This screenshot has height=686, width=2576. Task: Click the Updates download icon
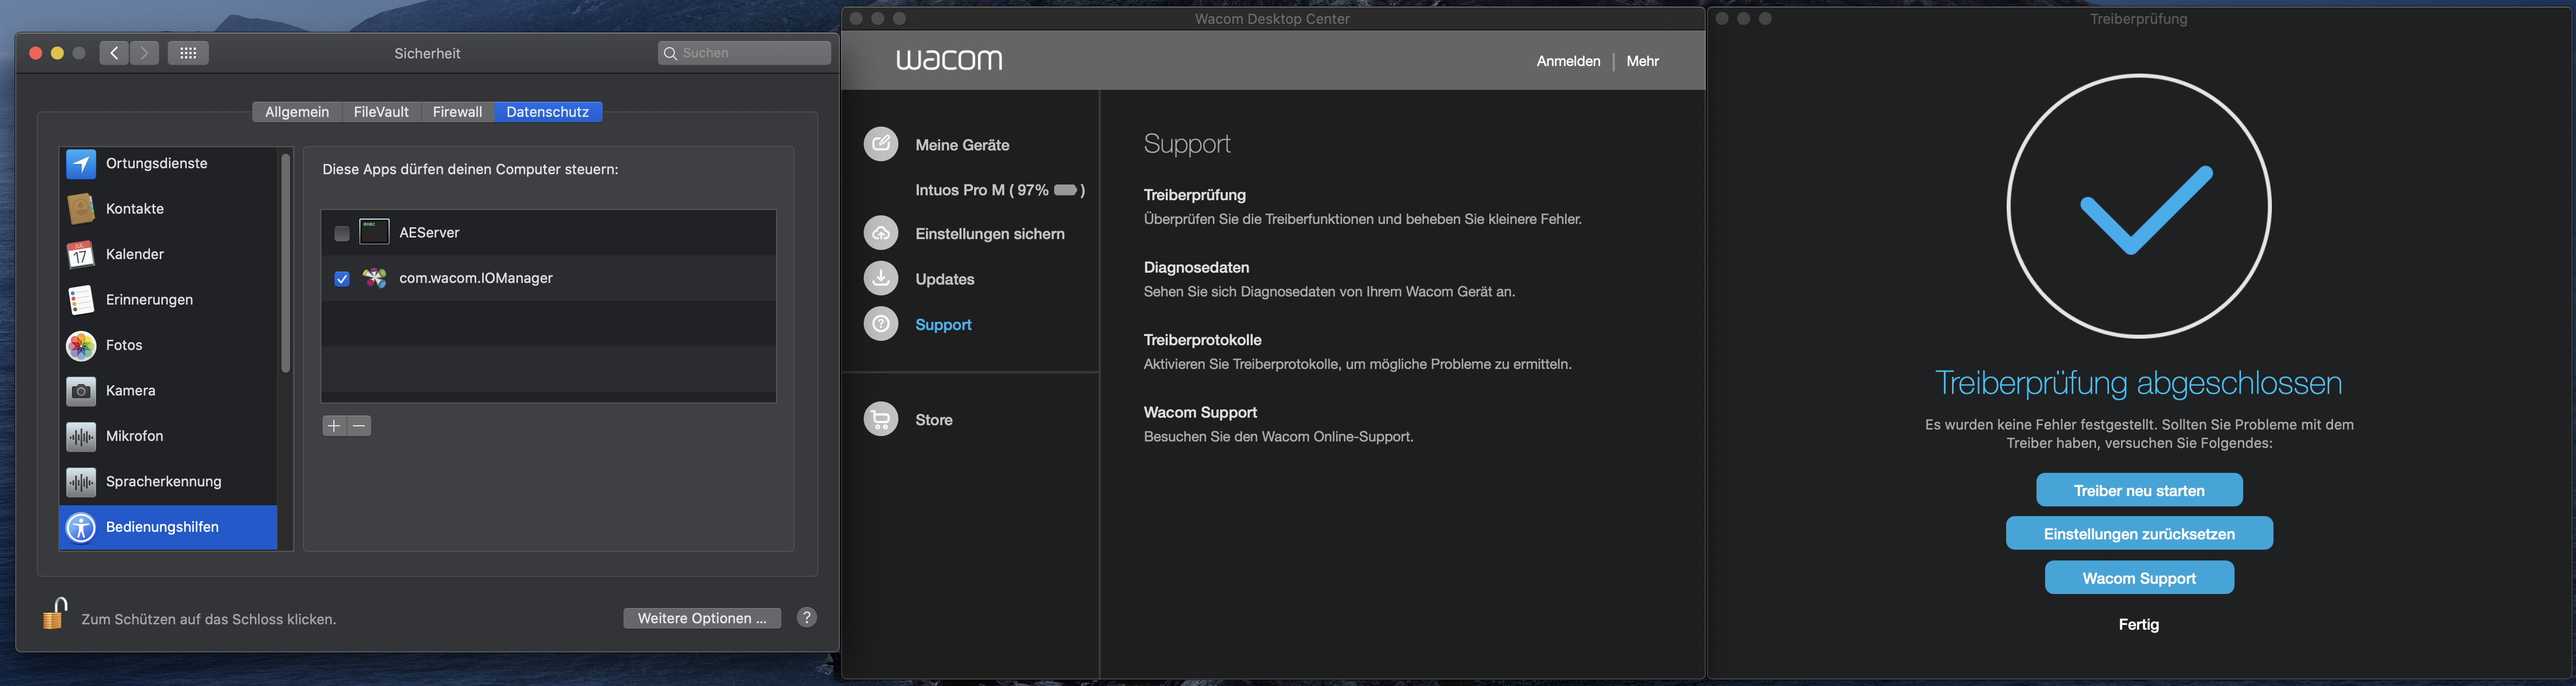point(880,278)
